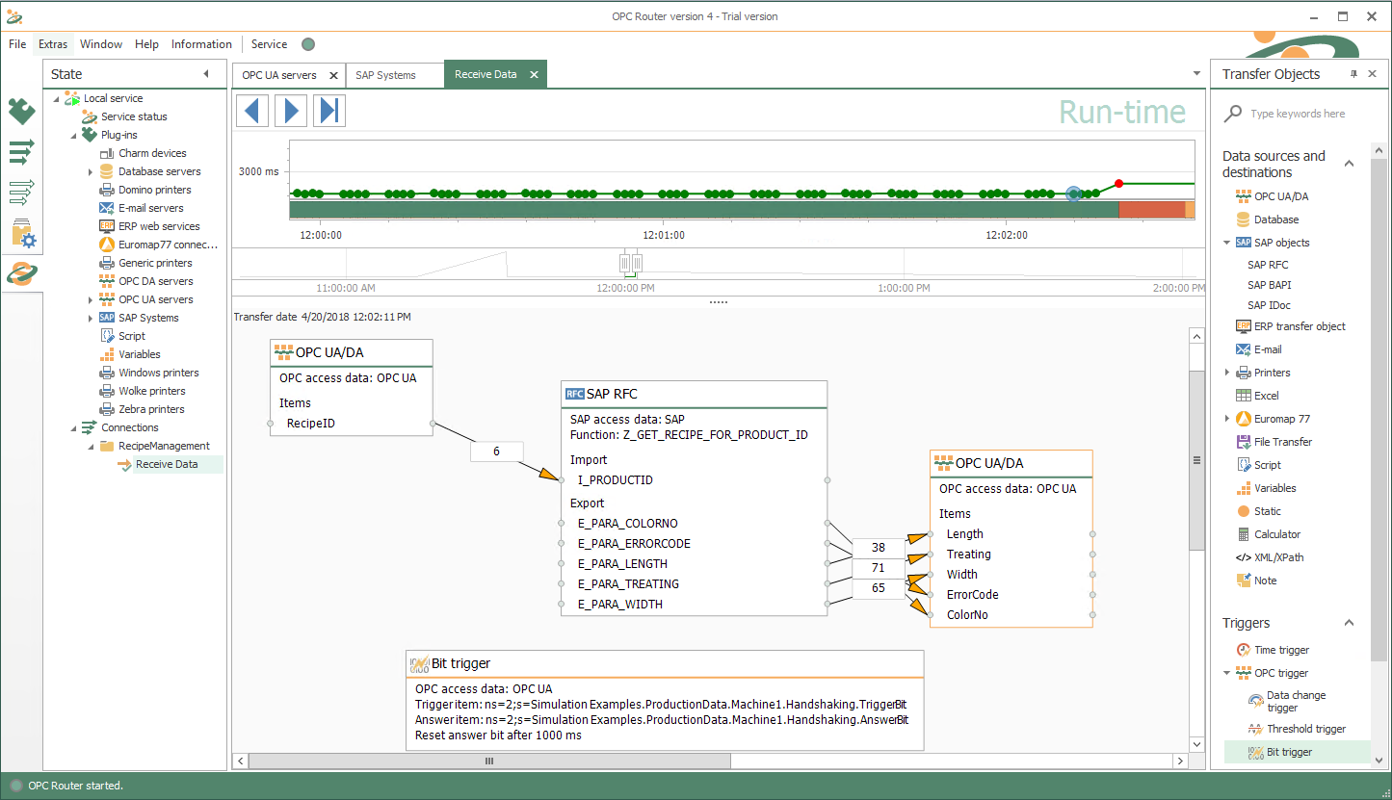Viewport: 1392px width, 800px height.
Task: Click the green service status indicator
Action: click(308, 44)
